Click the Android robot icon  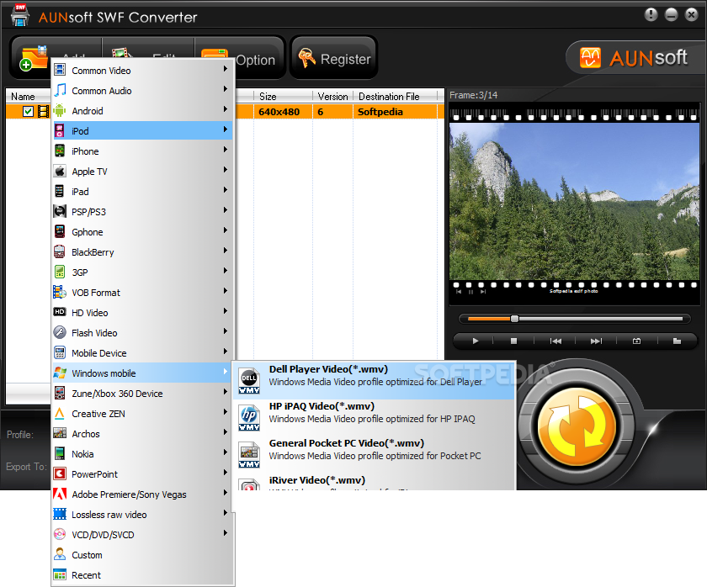tap(60, 110)
